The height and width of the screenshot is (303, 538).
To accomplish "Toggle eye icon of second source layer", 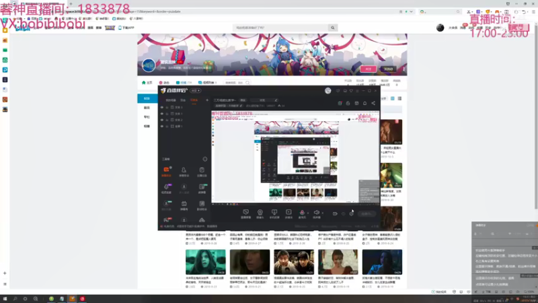I will point(162,114).
